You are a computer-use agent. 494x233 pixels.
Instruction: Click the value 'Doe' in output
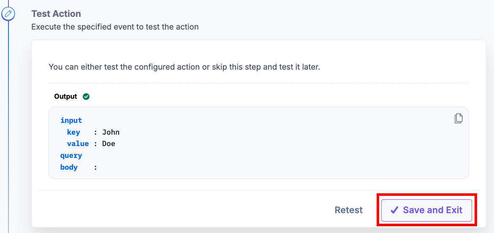point(109,144)
